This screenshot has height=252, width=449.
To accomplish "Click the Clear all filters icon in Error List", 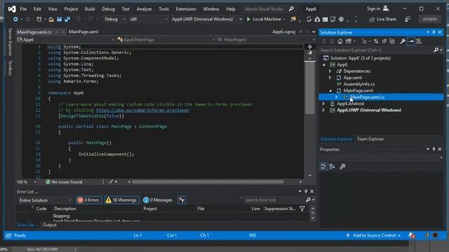I will click(x=182, y=200).
